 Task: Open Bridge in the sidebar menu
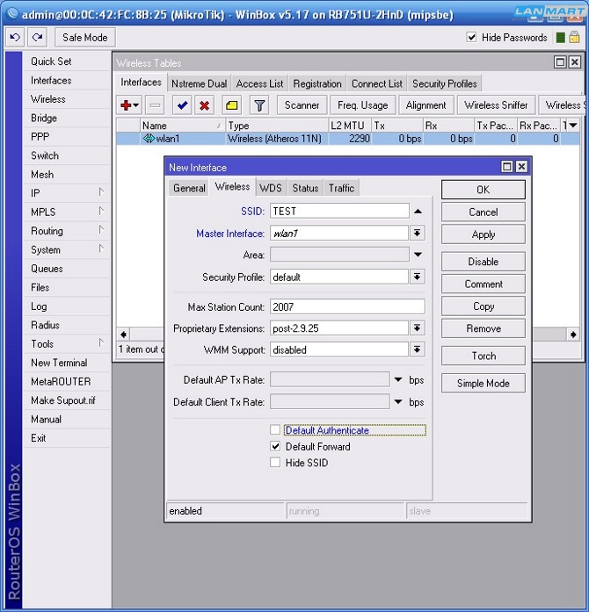point(44,119)
